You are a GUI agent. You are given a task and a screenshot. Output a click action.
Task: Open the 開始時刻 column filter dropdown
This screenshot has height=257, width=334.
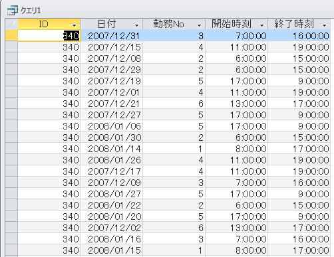[262, 25]
